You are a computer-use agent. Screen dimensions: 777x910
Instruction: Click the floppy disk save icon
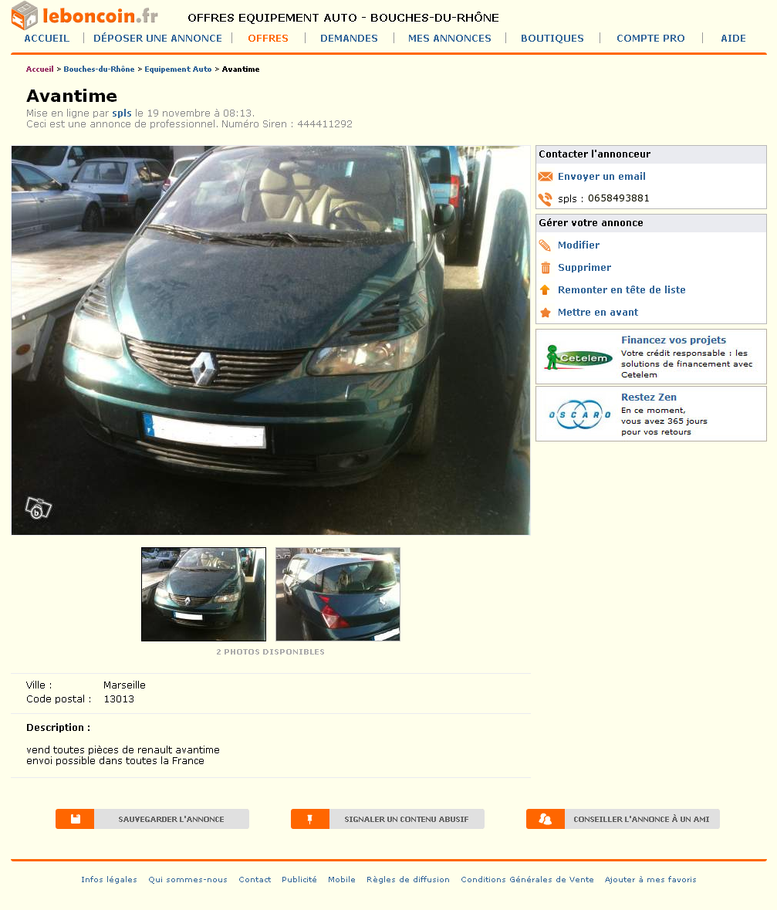click(x=75, y=819)
